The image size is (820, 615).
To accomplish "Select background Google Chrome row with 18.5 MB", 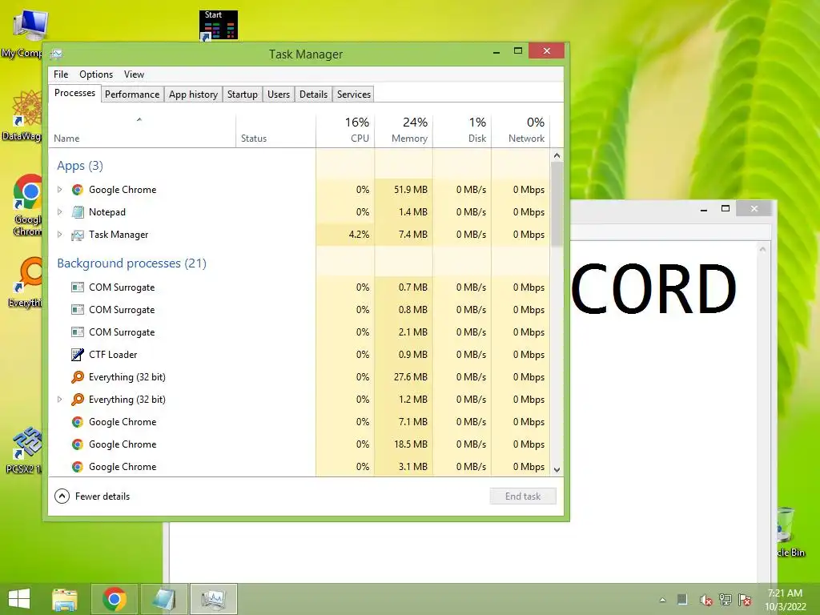I will click(299, 444).
